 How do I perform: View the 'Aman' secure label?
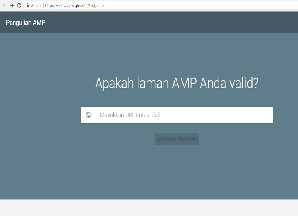[x=36, y=6]
